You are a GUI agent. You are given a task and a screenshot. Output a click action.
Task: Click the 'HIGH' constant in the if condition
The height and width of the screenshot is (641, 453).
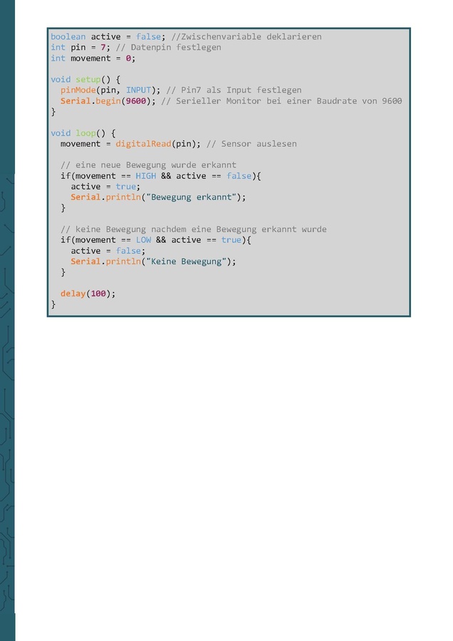point(145,176)
